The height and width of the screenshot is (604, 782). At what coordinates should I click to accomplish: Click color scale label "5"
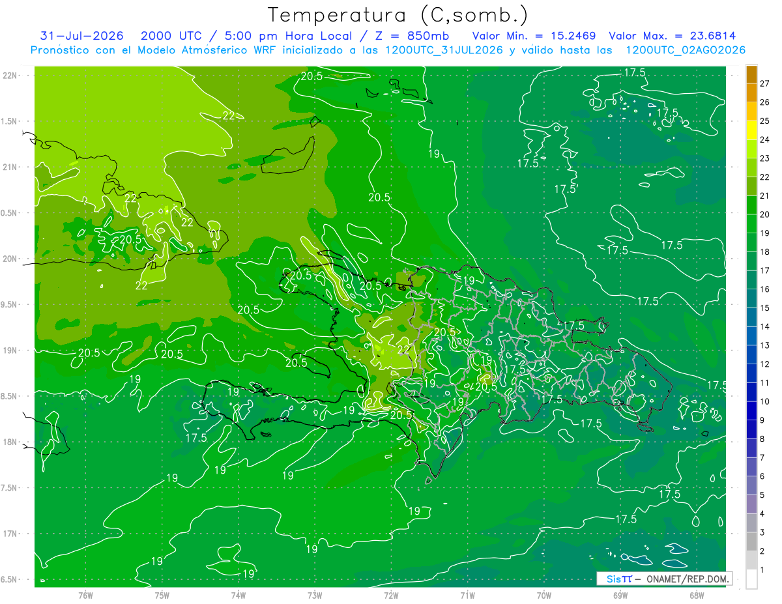click(762, 495)
